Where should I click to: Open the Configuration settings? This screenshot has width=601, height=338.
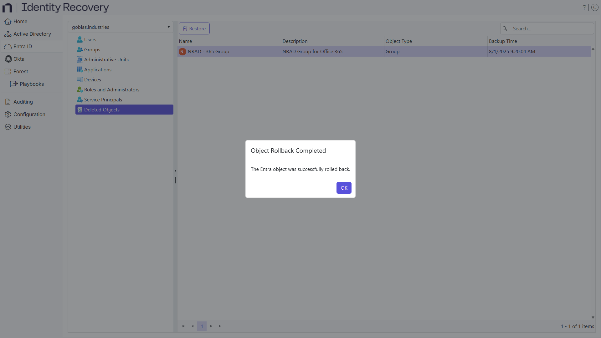(29, 114)
